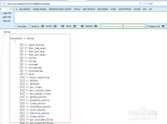Click the method_exists entry
The width and height of the screenshot is (167, 124).
[38, 97]
